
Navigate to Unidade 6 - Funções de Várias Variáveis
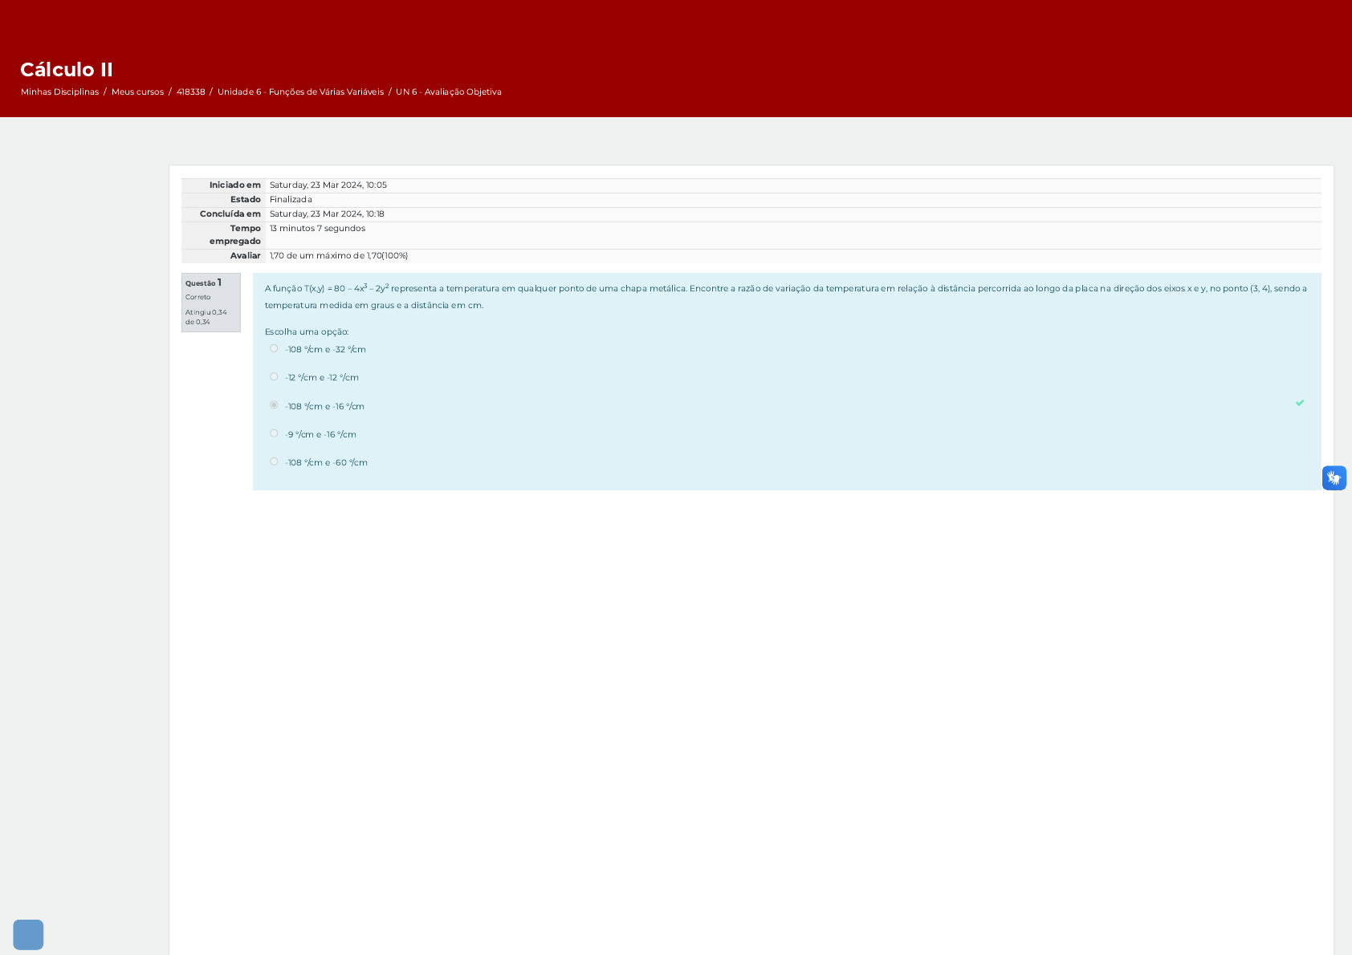(x=300, y=92)
